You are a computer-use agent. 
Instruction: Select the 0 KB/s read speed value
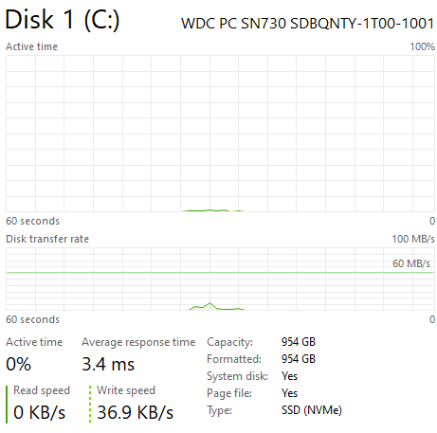(39, 412)
